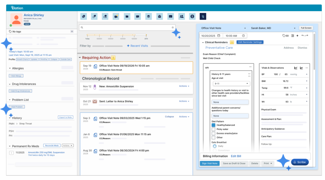Viewport: 325px width, 180px height.
Task: Click the single pill prescription toolbar icon
Action: (x=94, y=16)
